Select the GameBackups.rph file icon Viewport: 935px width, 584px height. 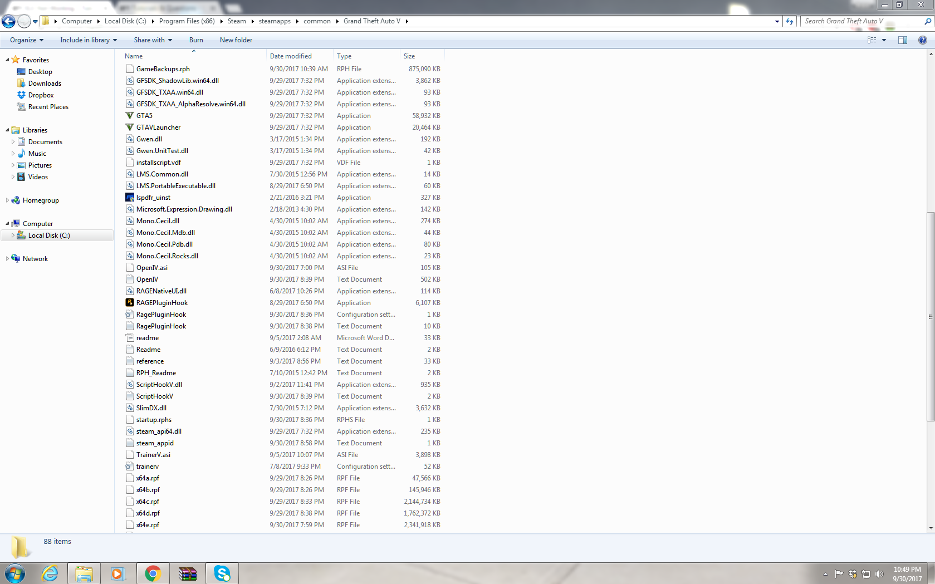point(130,69)
